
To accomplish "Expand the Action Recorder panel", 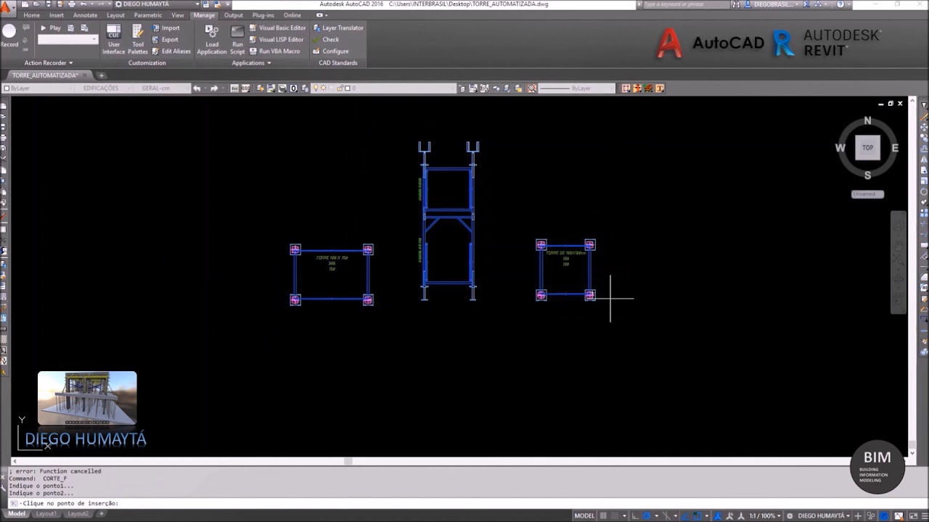I will click(x=49, y=63).
